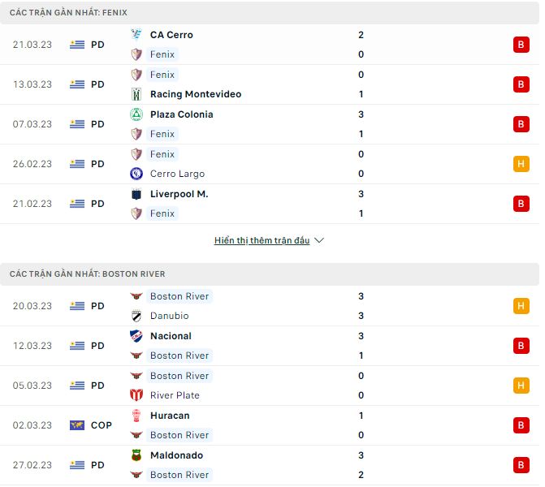Viewport: 545px width, 487px height.
Task: Select the Boston River recent matches header
Action: (87, 274)
